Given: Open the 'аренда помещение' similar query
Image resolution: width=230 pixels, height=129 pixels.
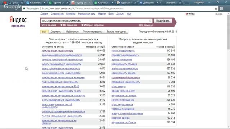Looking at the screenshot, I should click(122, 60).
